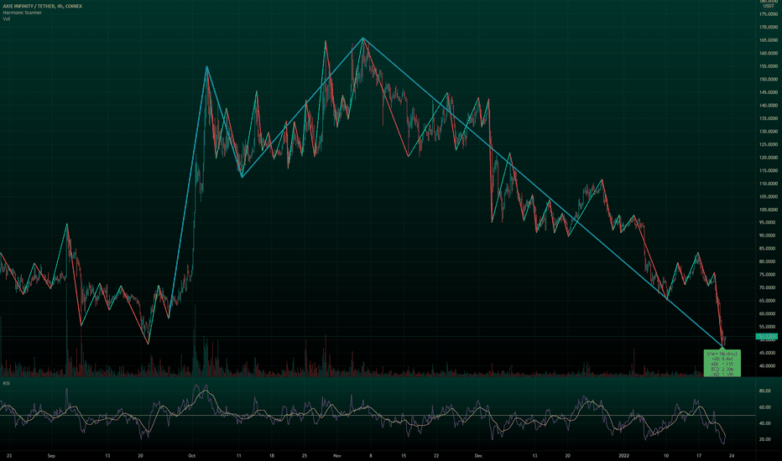
Task: Click the 55.0000 price axis label
Action: click(x=768, y=327)
